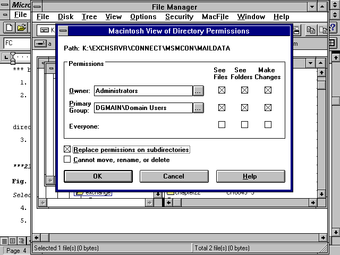
Task: Open the Disk menu
Action: click(x=66, y=16)
